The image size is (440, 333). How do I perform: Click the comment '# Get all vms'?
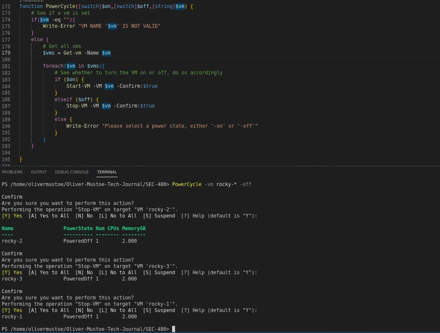(62, 46)
